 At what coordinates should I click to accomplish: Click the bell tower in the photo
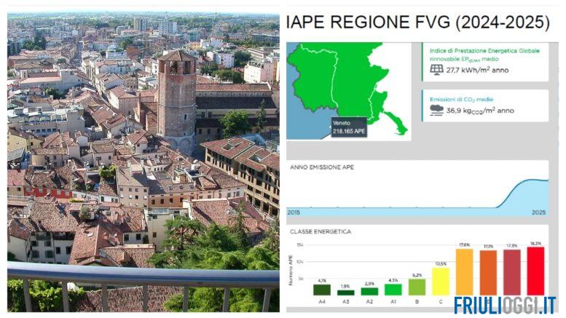[x=177, y=95]
